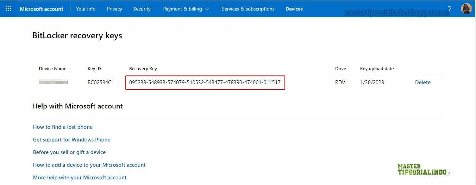Click the Recovery Key column header
The height and width of the screenshot is (185, 476).
[x=143, y=68]
